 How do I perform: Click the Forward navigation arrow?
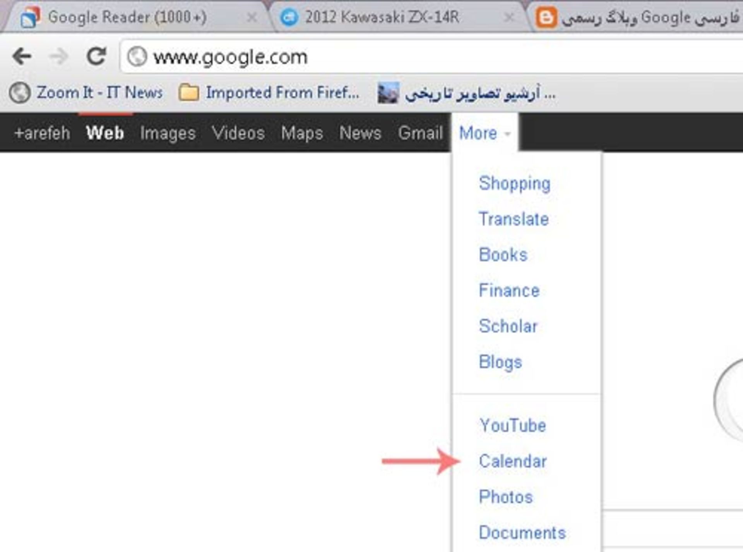pos(58,56)
